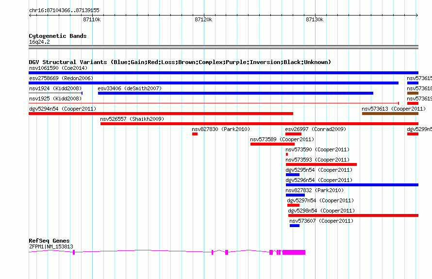Click the nsv1061590 full-width blue bar

(x=223, y=73)
